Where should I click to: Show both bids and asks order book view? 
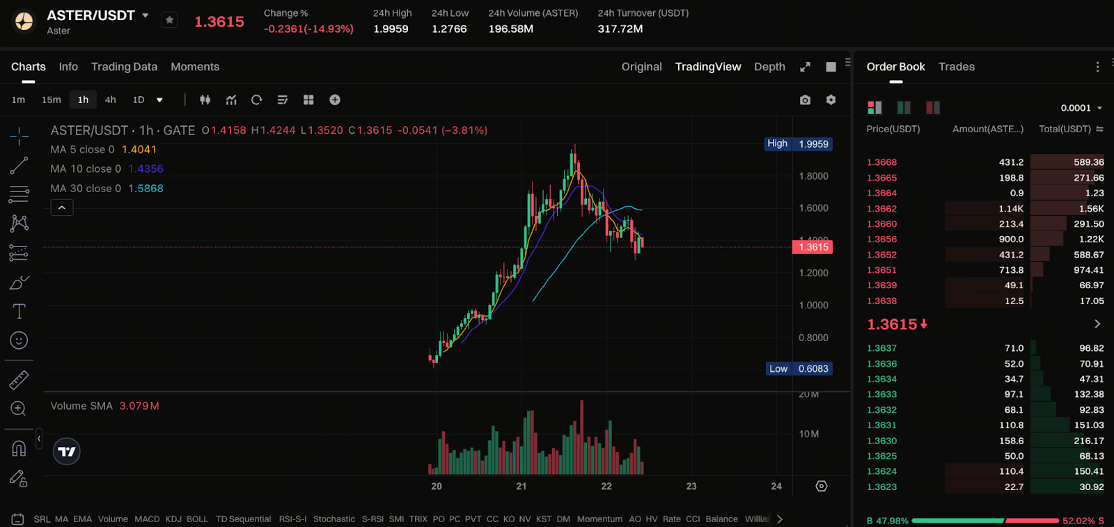[x=874, y=107]
